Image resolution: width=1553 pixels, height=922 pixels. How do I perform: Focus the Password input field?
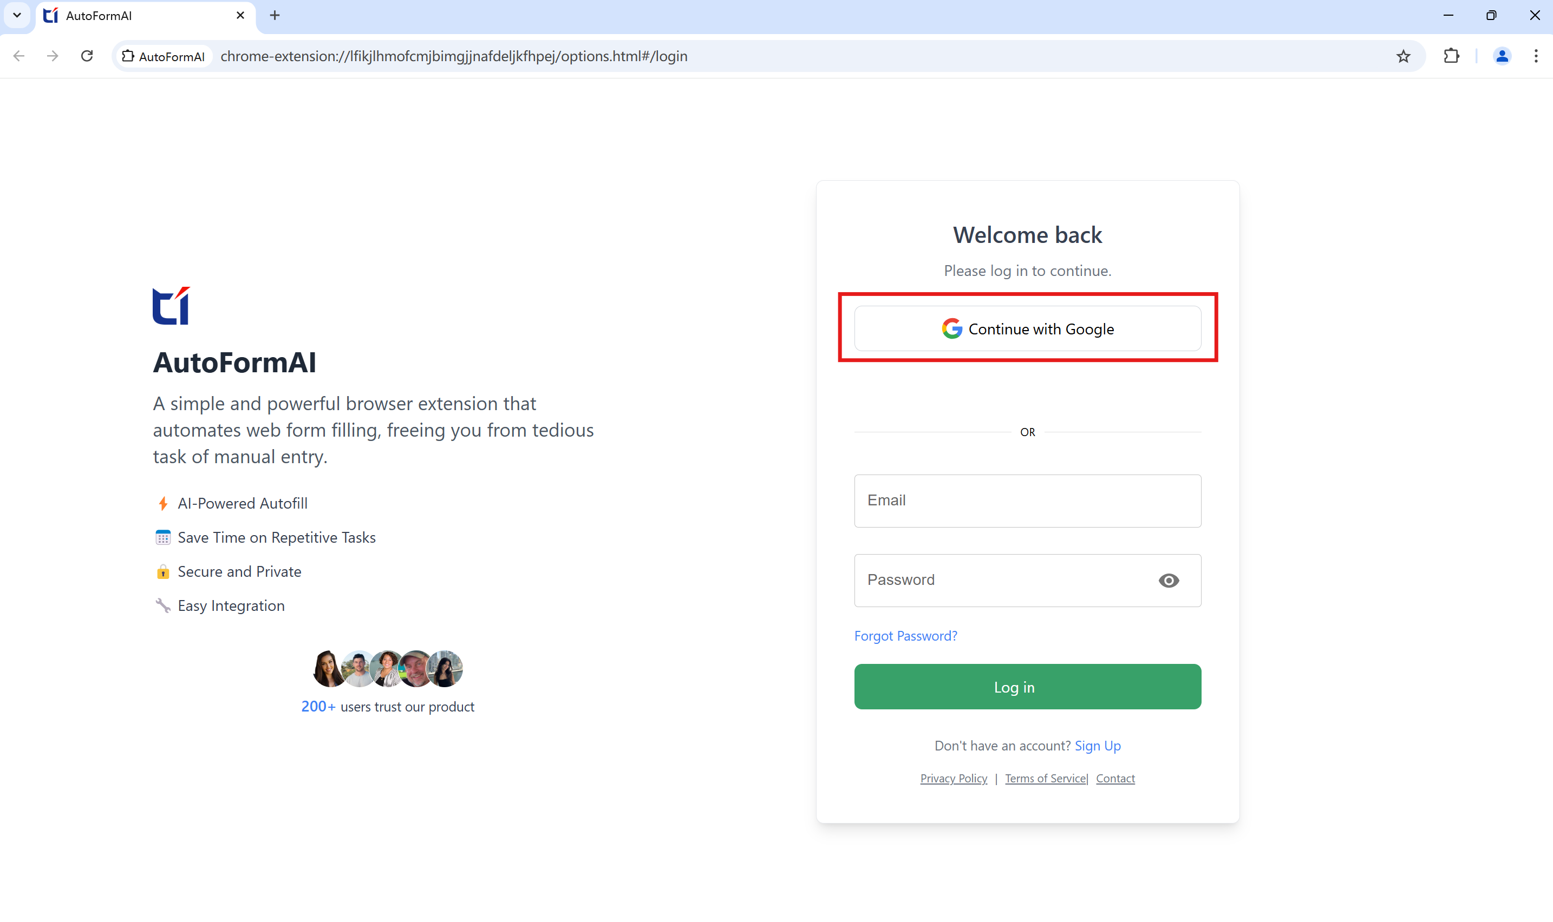tap(1001, 580)
